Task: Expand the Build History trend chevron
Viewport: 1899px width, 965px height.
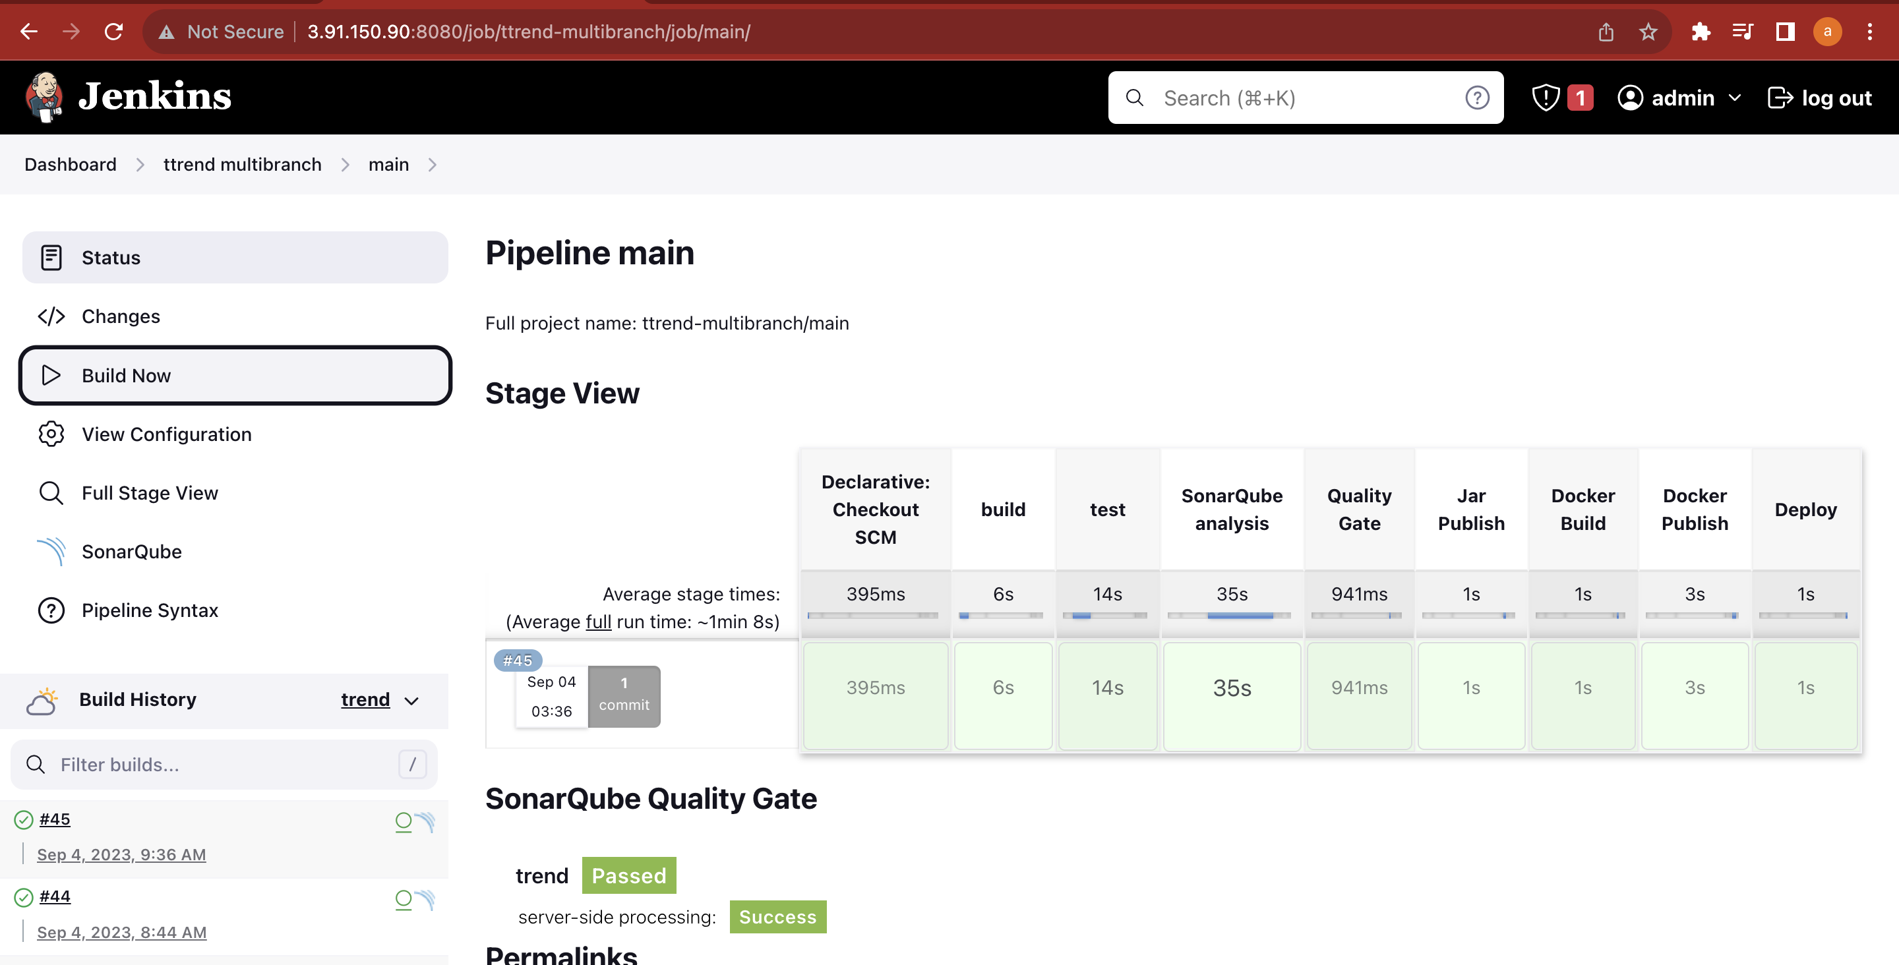Action: pos(412,700)
